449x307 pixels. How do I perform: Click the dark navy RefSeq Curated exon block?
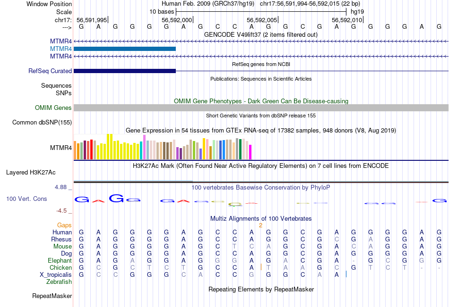(125, 71)
